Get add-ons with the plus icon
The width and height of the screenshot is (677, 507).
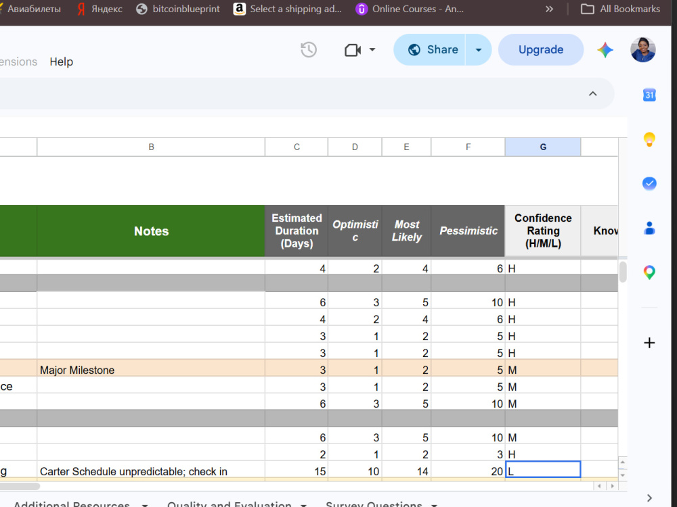point(649,343)
